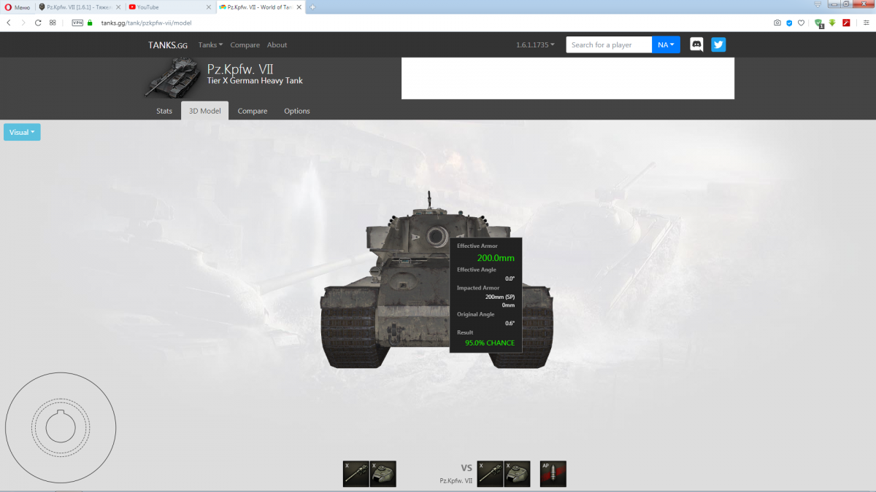This screenshot has width=876, height=492.
Task: Choose the opposing Pz.Kpfw. VII turret module
Action: pyautogui.click(x=518, y=474)
